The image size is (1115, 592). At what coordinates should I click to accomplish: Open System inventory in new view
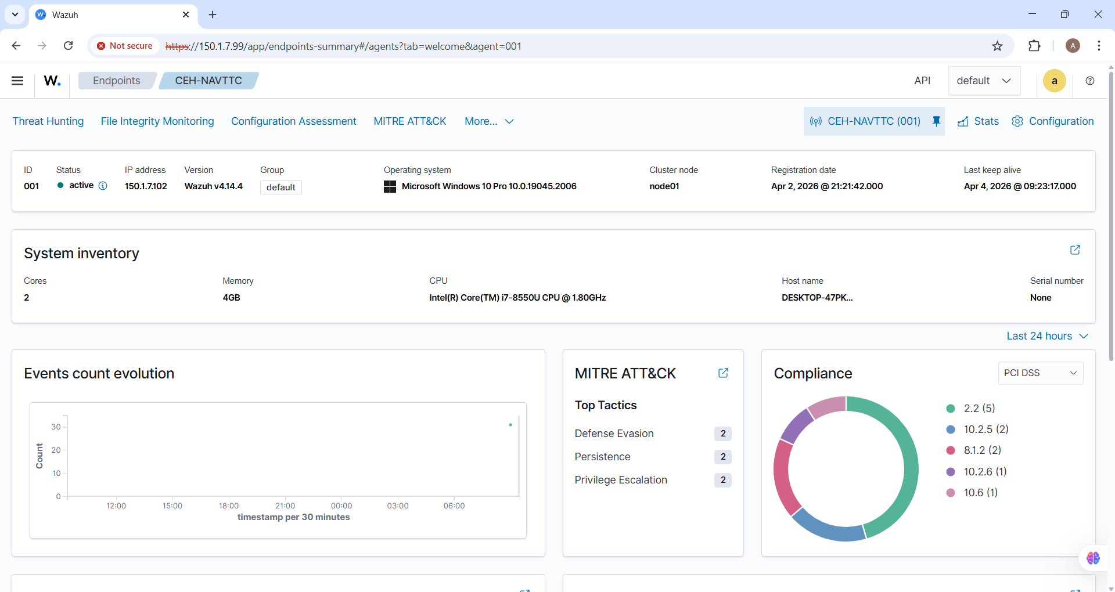(1075, 250)
